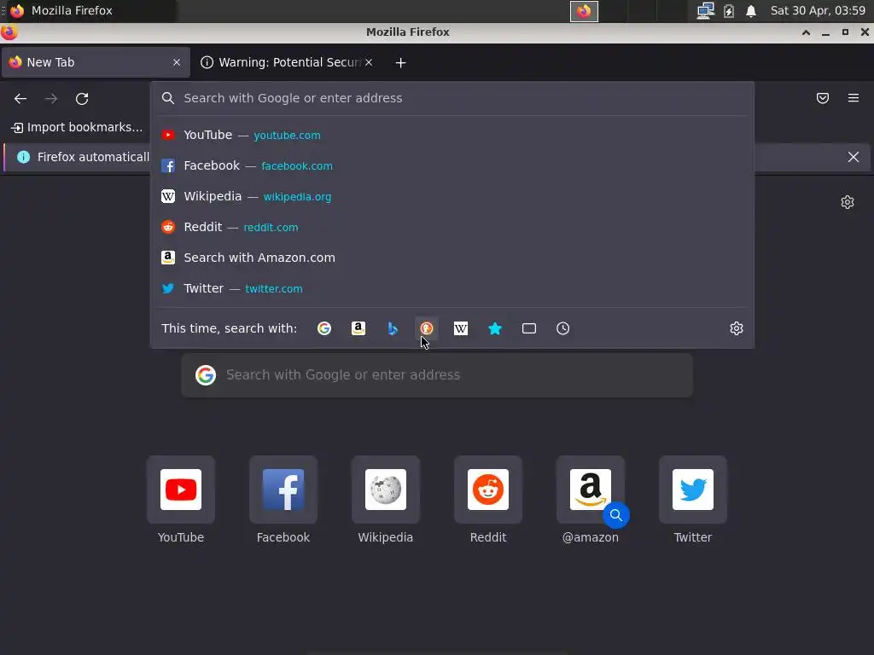
Task: Click the disabled forward arrow button
Action: [x=51, y=99]
